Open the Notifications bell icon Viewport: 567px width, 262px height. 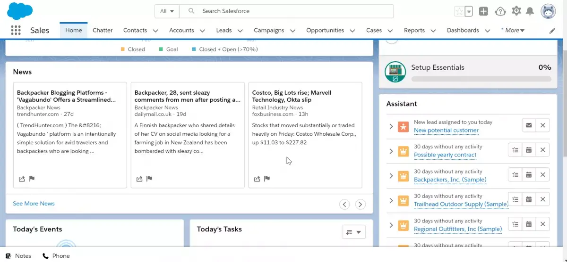click(530, 11)
